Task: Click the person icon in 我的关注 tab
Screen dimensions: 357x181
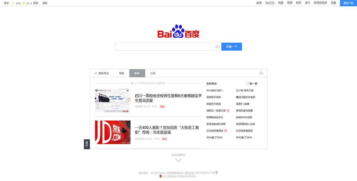Action: (x=96, y=73)
